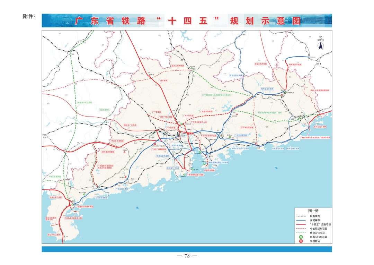Click the 附件3 text at top left
Screen dimensions: 374x265
click(x=29, y=17)
